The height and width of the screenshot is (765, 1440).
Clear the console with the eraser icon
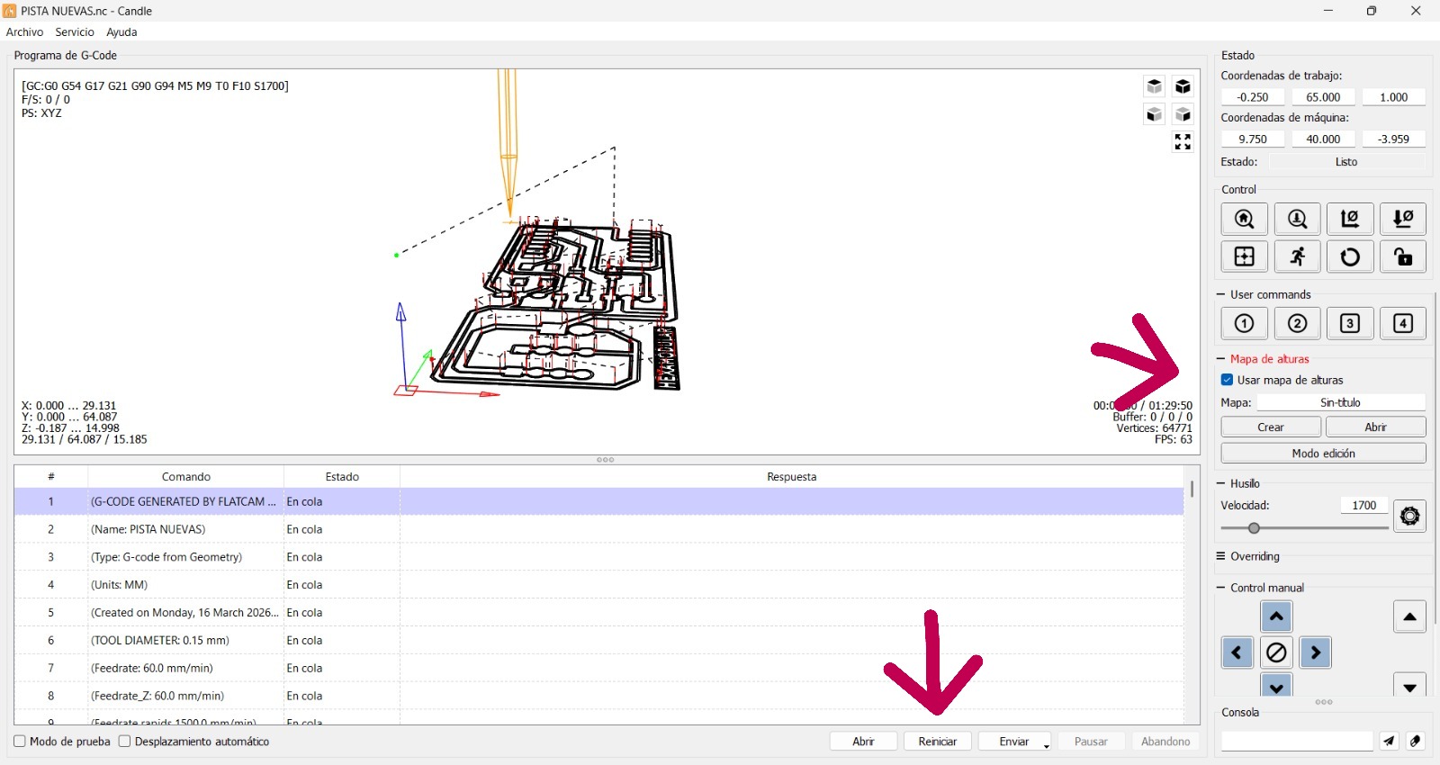[1416, 741]
